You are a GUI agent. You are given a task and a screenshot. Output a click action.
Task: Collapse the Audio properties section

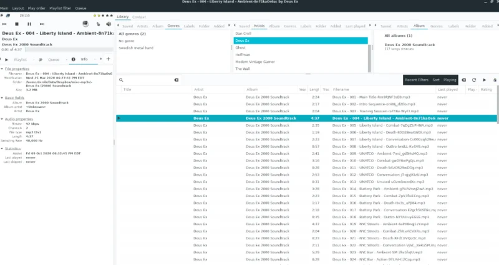pyautogui.click(x=2, y=119)
